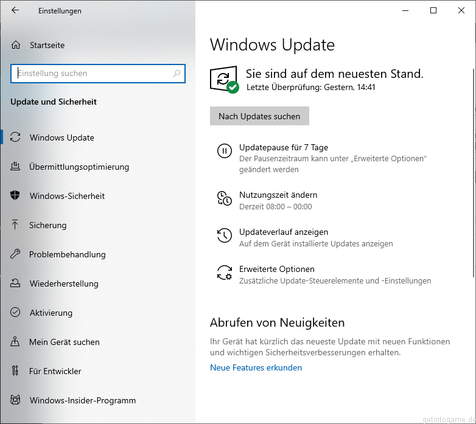Click the Übermittlungsoptimierung icon
Screen dimensions: 476x424
click(15, 166)
